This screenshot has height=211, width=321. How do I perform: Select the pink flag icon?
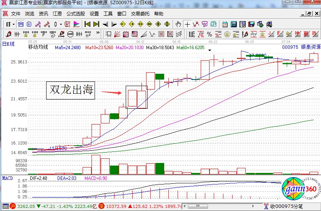click(x=77, y=24)
